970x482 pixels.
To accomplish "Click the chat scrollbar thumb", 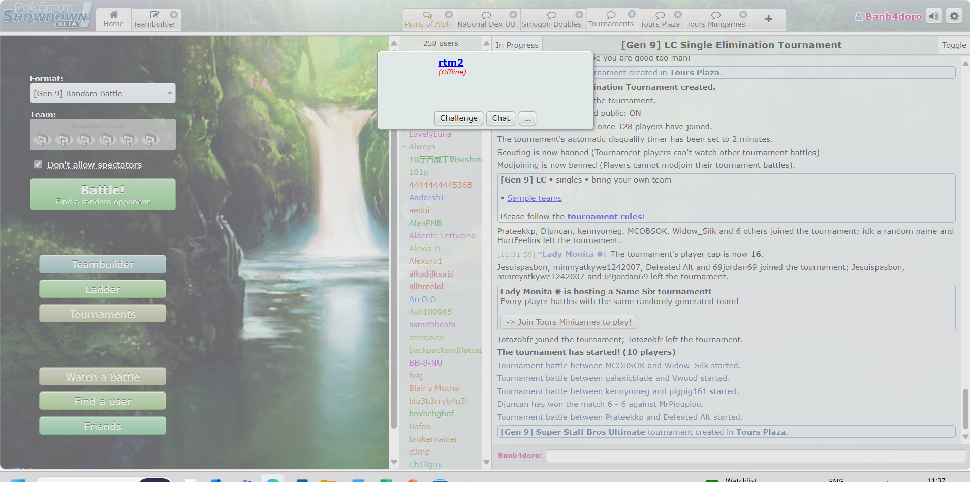I will tap(965, 409).
